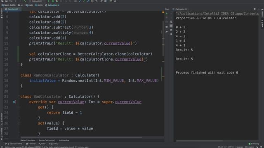The height and width of the screenshot is (148, 264).
Task: Rerun the program in the Run panel
Action: pyautogui.click(x=167, y=14)
